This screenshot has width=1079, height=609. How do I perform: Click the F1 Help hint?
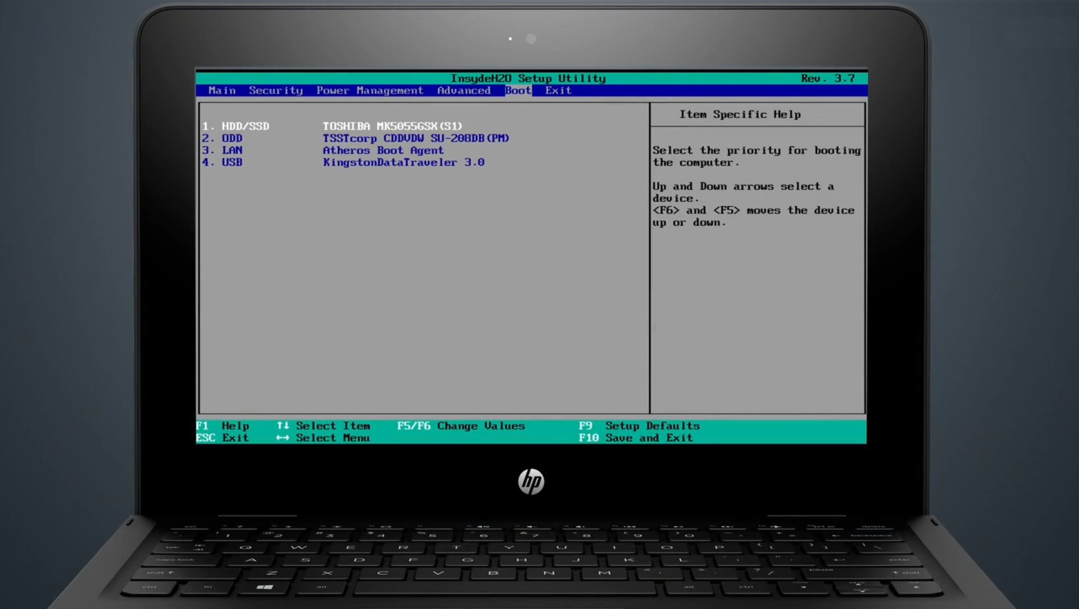click(x=224, y=426)
